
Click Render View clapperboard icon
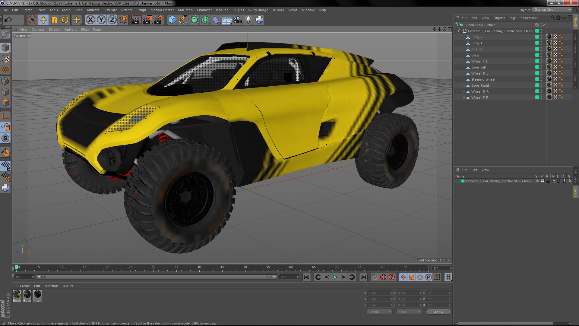pyautogui.click(x=136, y=20)
